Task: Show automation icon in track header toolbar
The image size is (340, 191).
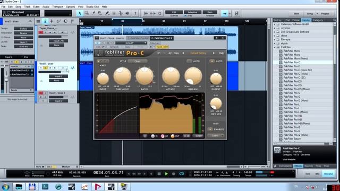Action: pyautogui.click(x=58, y=21)
